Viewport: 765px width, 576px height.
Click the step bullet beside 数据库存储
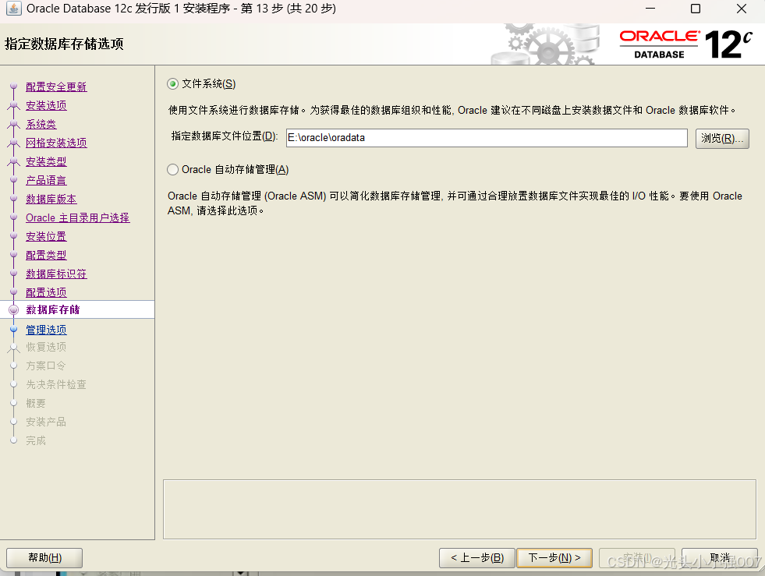point(14,309)
